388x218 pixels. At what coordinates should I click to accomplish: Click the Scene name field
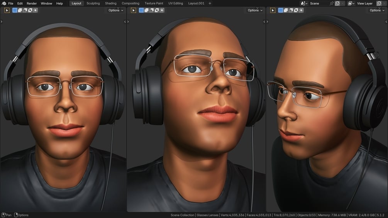[x=319, y=3]
